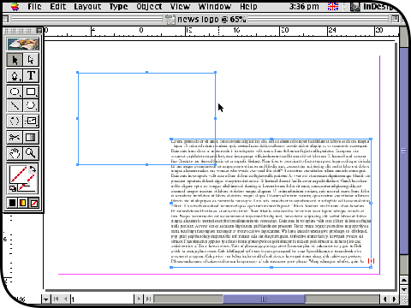
Task: Reset to default fill and stroke icon
Action: [13, 188]
